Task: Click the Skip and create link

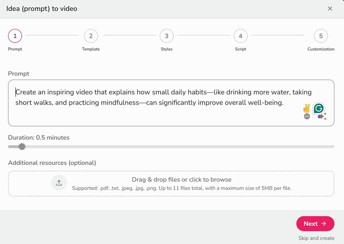Action: pos(316,238)
